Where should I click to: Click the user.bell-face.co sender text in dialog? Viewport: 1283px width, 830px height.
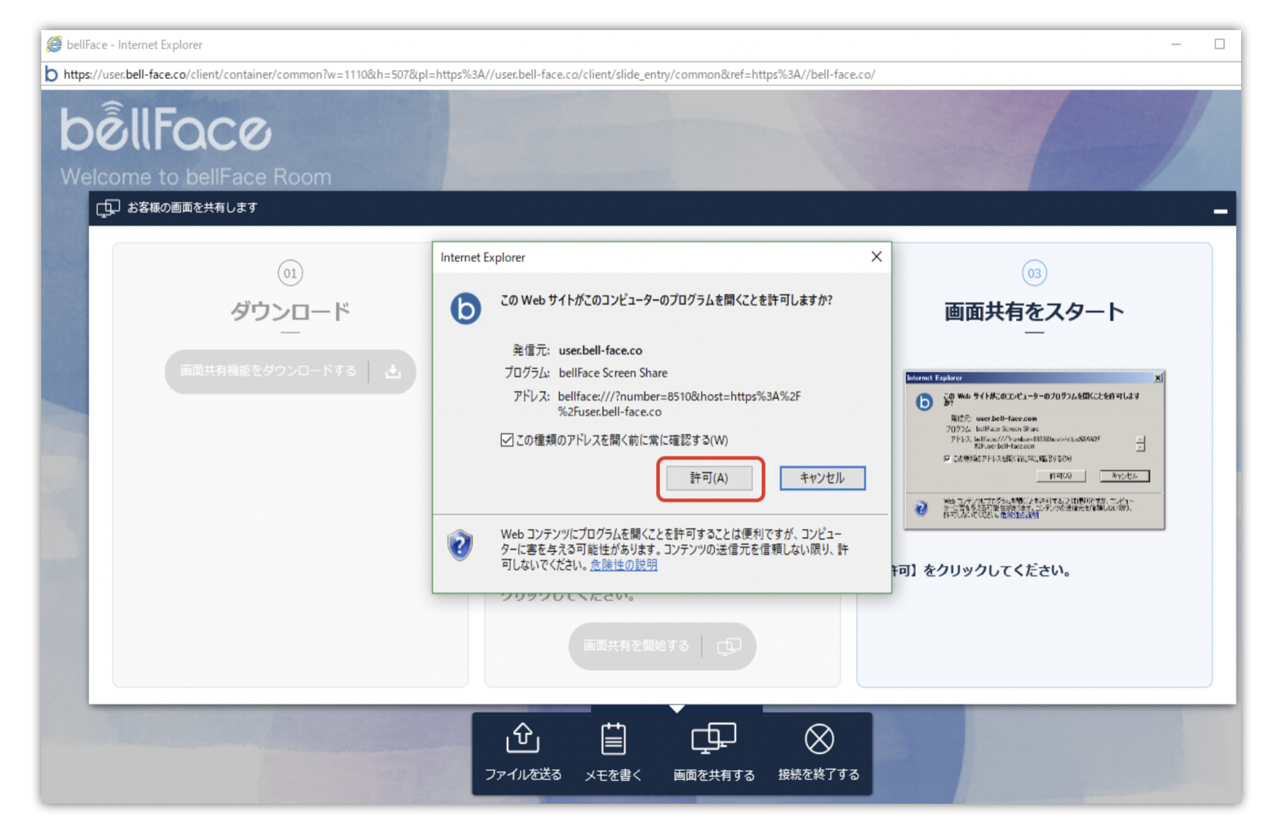tap(600, 350)
